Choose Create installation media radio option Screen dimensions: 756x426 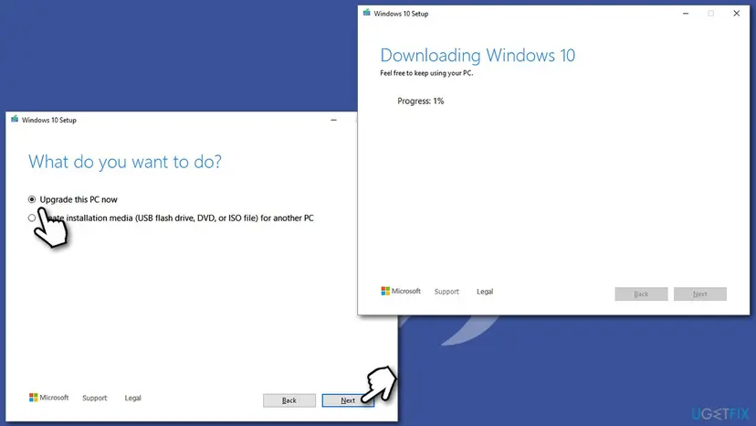(32, 218)
